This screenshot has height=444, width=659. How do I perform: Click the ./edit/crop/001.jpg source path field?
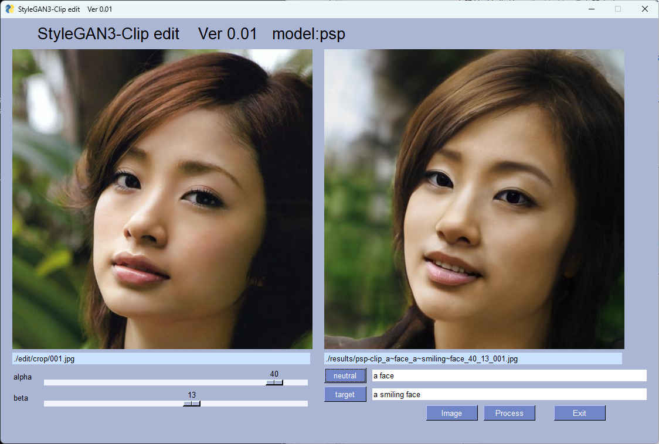161,358
